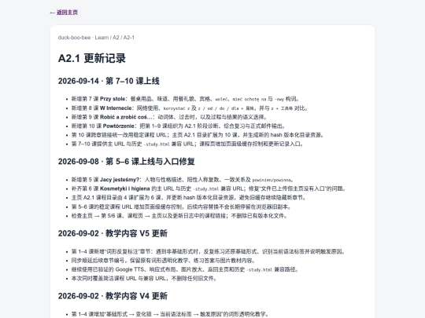Click the bullet starting 第 10 课跳章链接统一改用

point(198,135)
